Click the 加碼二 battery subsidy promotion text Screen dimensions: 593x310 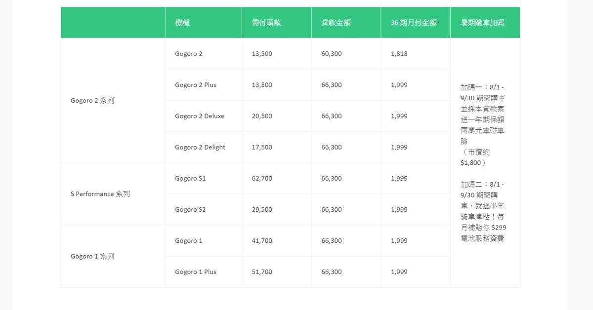(483, 211)
